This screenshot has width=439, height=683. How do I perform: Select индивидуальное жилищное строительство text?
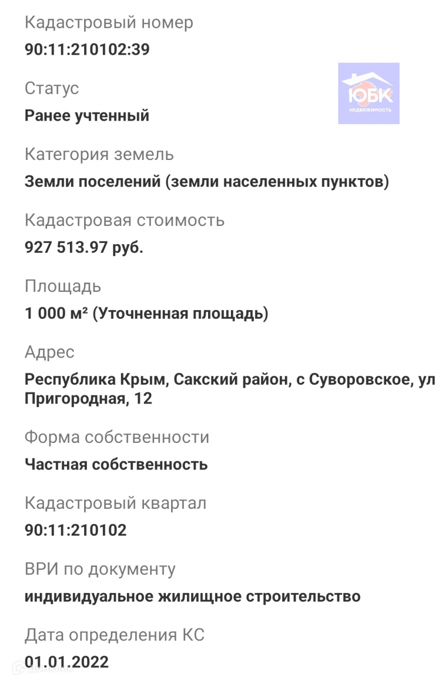click(192, 596)
